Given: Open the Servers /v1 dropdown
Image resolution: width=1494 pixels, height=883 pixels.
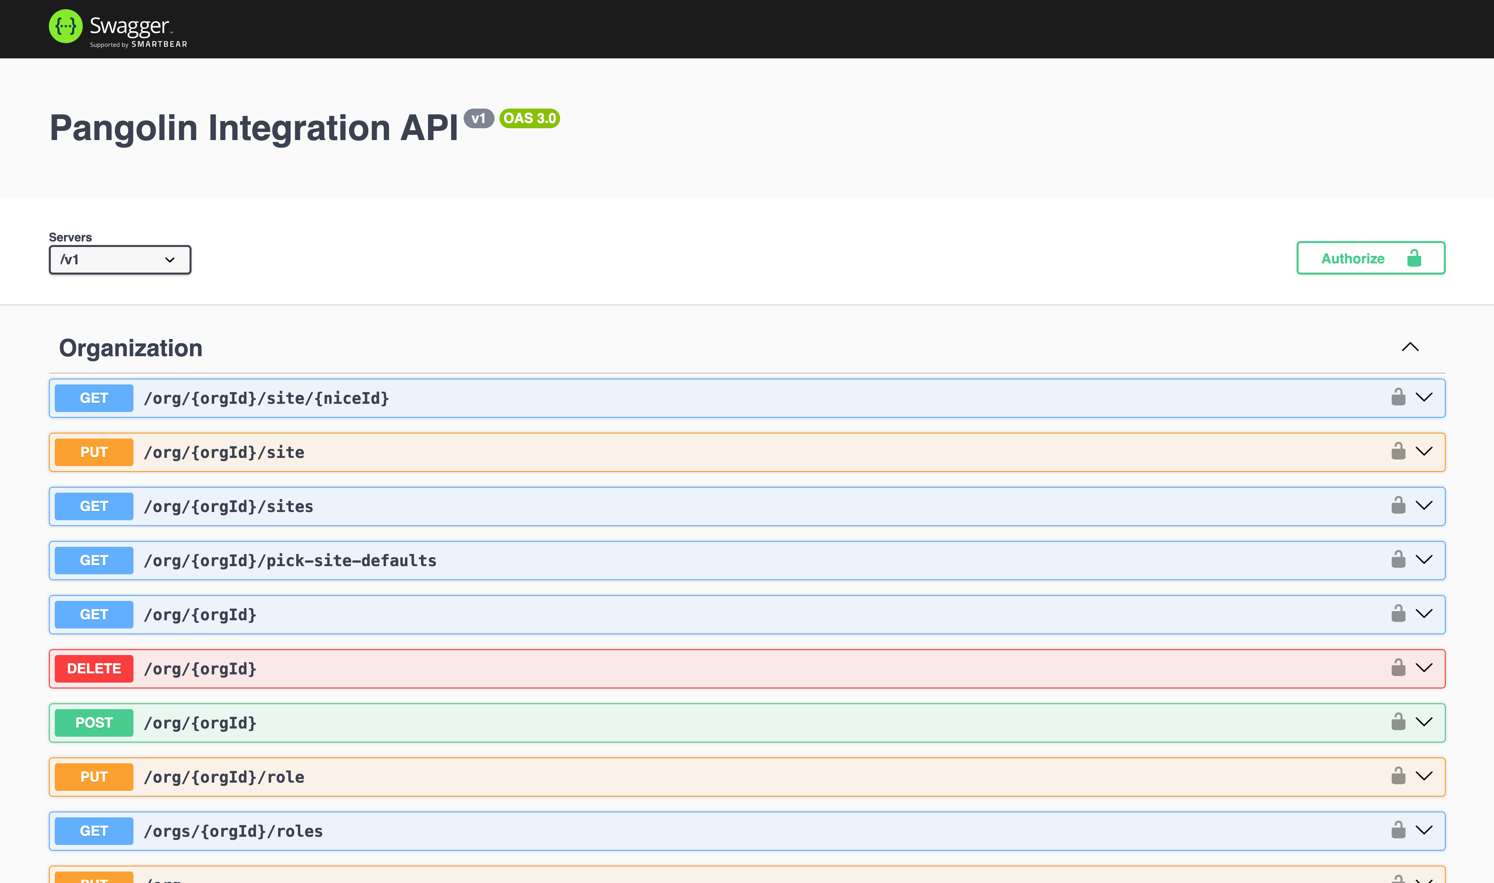Looking at the screenshot, I should pos(120,260).
